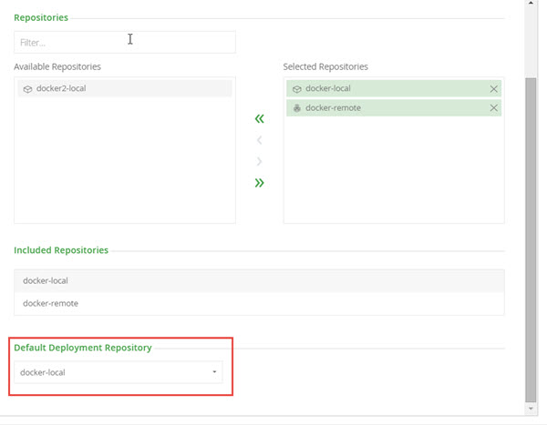Click the scrollbar up arrow
The height and width of the screenshot is (425, 547).
532,5
